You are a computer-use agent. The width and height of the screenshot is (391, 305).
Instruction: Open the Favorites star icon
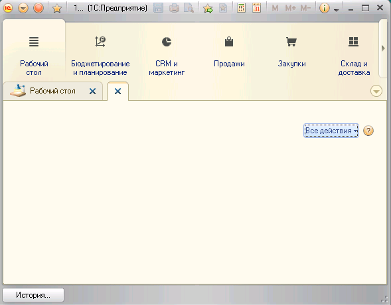(x=57, y=9)
